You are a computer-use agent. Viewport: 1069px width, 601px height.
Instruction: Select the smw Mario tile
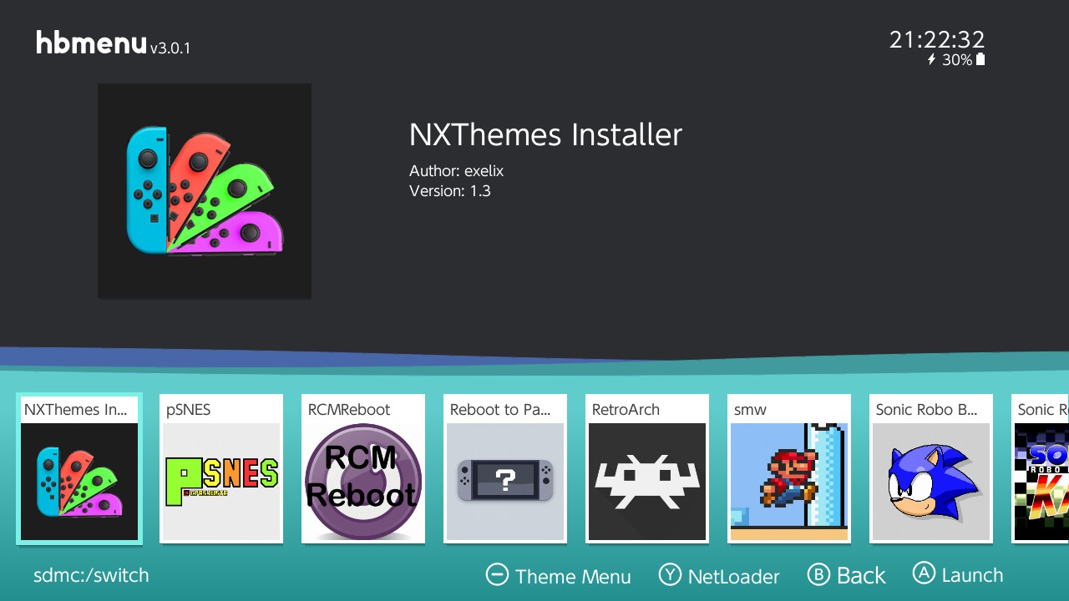click(789, 468)
